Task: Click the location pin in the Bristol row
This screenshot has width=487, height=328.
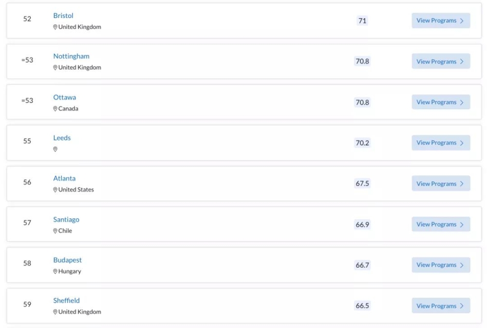Action: [56, 27]
